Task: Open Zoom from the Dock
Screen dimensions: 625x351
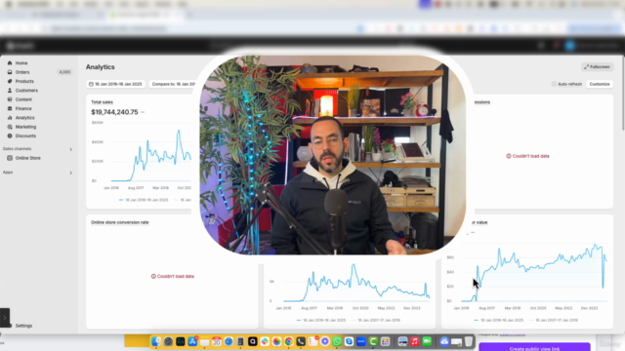Action: click(x=361, y=341)
